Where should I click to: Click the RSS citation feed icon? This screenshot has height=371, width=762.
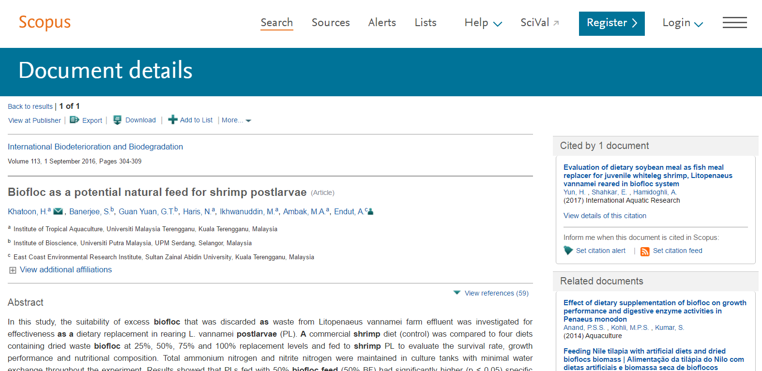pos(645,251)
